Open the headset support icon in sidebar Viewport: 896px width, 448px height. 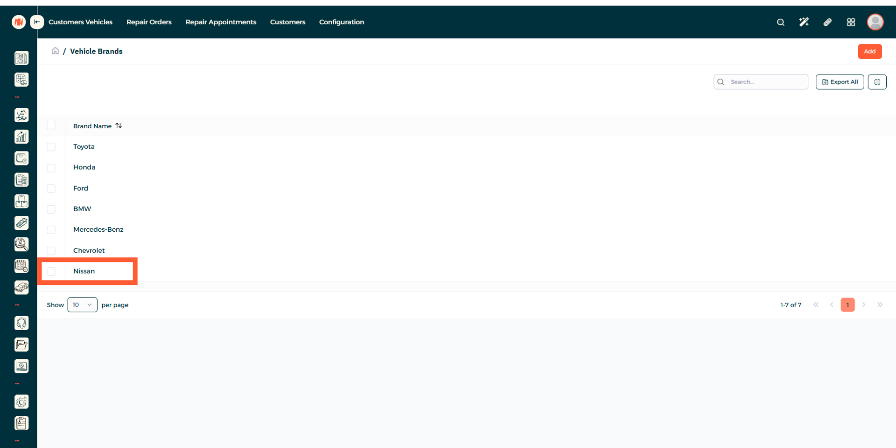[21, 323]
